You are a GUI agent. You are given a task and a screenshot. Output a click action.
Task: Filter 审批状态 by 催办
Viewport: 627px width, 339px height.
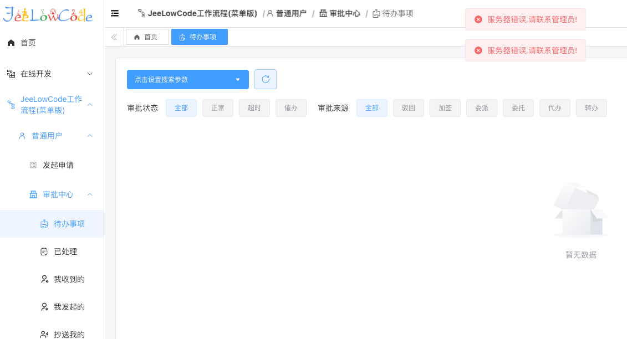point(291,108)
